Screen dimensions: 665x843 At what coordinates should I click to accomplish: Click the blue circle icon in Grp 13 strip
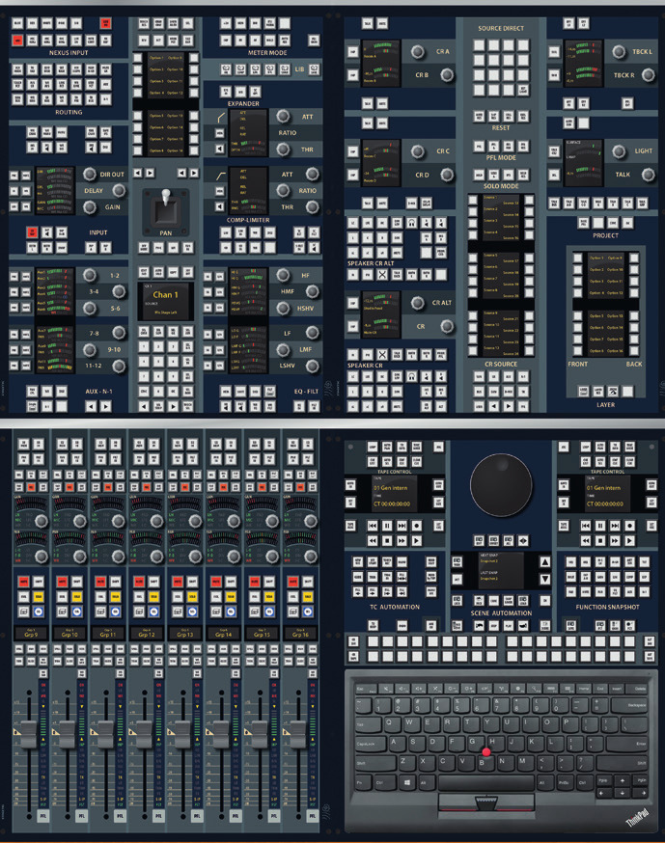tap(192, 612)
